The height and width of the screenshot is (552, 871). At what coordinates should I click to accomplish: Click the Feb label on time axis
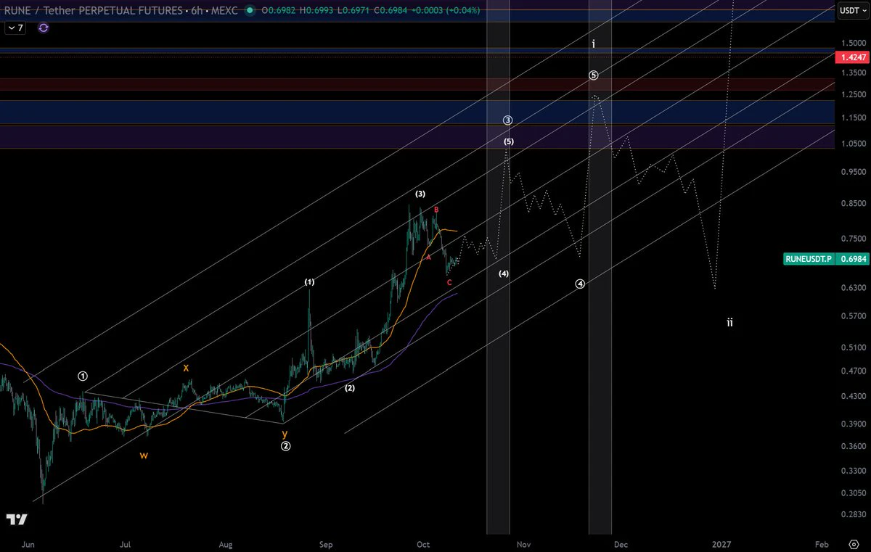822,544
